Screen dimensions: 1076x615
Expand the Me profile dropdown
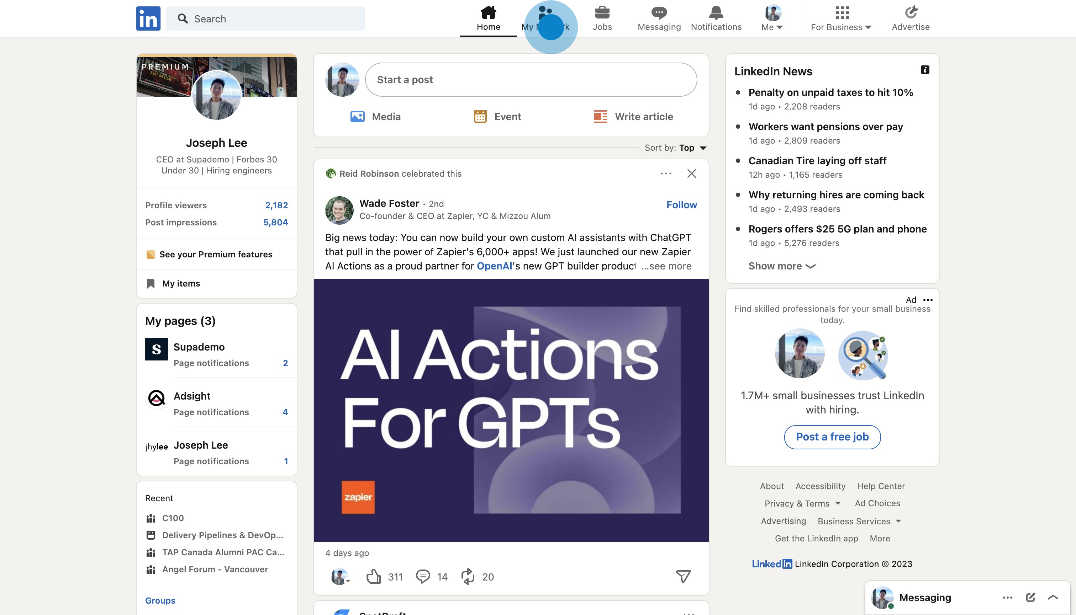pyautogui.click(x=772, y=18)
